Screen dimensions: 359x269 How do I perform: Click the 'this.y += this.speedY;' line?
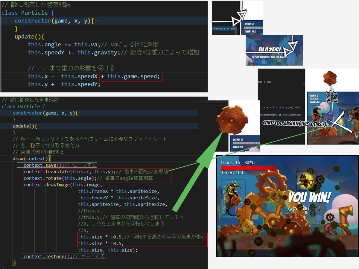click(x=64, y=84)
